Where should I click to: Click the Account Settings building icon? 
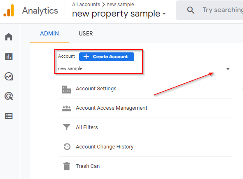point(66,89)
